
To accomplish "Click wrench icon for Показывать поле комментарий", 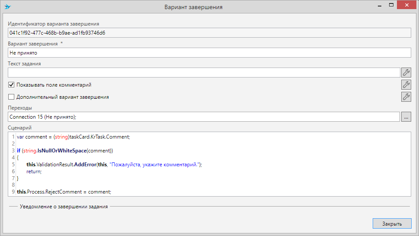I will 406,84.
